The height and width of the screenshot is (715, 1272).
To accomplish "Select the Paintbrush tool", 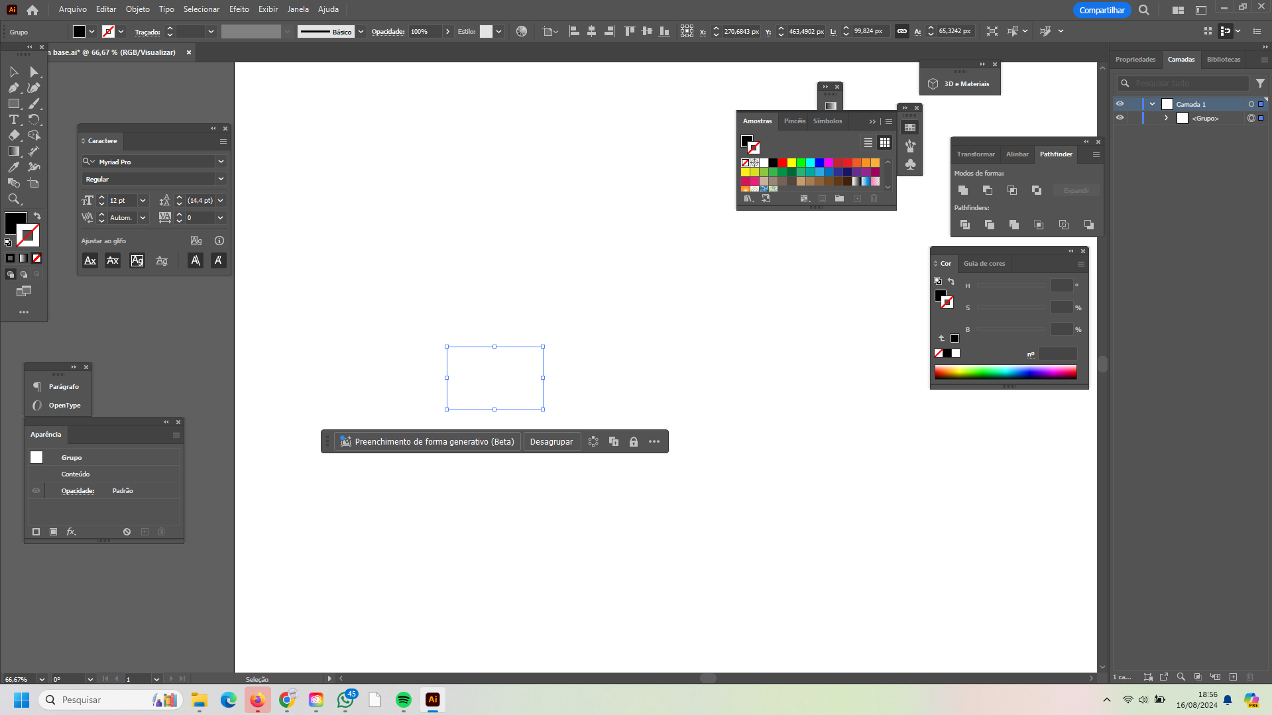I will click(34, 103).
